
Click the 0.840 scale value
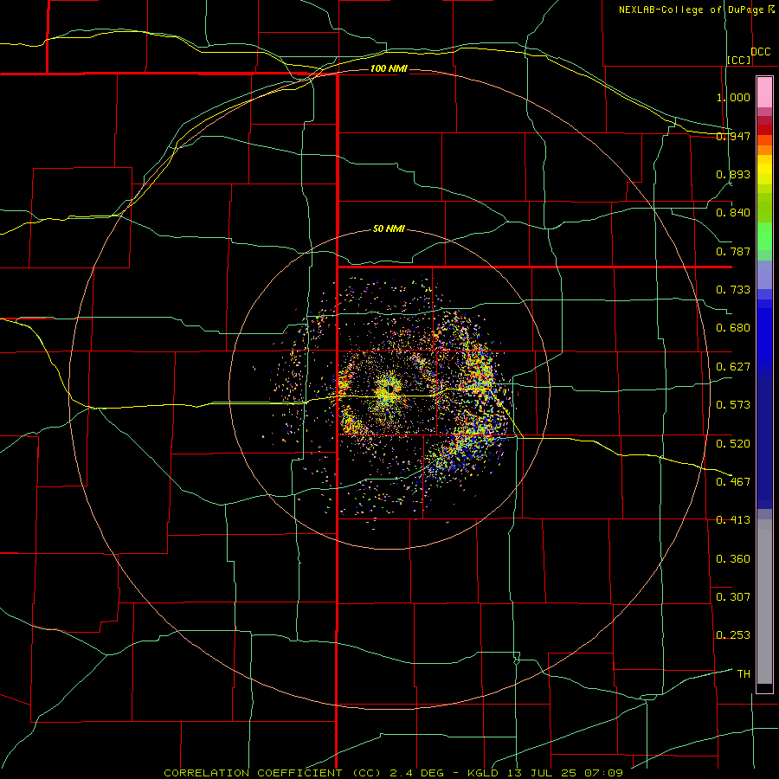pyautogui.click(x=733, y=213)
